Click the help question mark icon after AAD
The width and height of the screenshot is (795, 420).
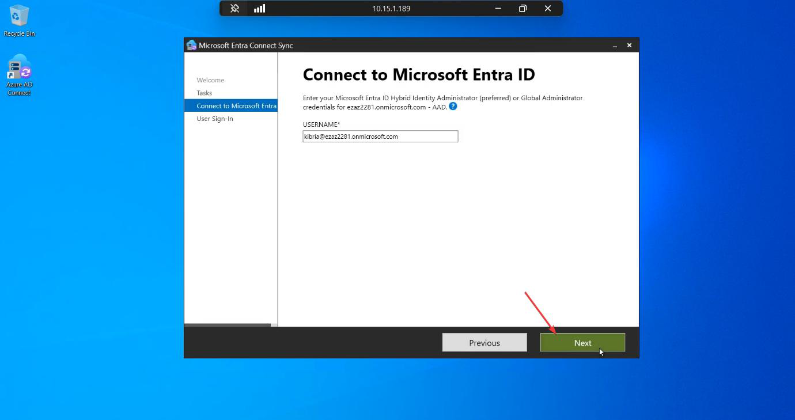click(453, 107)
